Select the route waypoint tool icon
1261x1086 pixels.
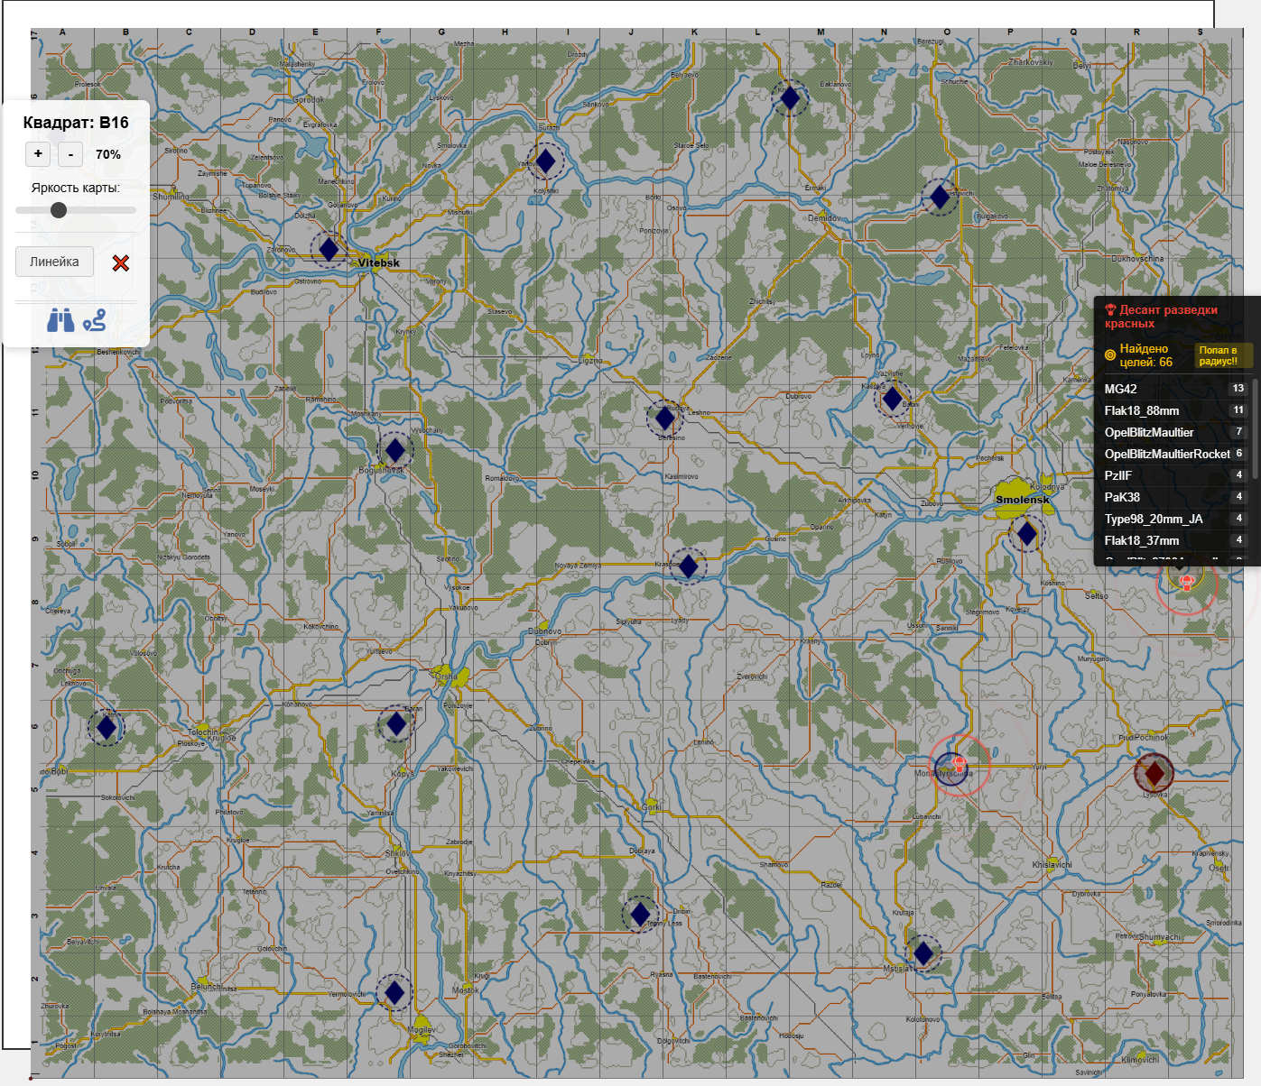point(95,320)
